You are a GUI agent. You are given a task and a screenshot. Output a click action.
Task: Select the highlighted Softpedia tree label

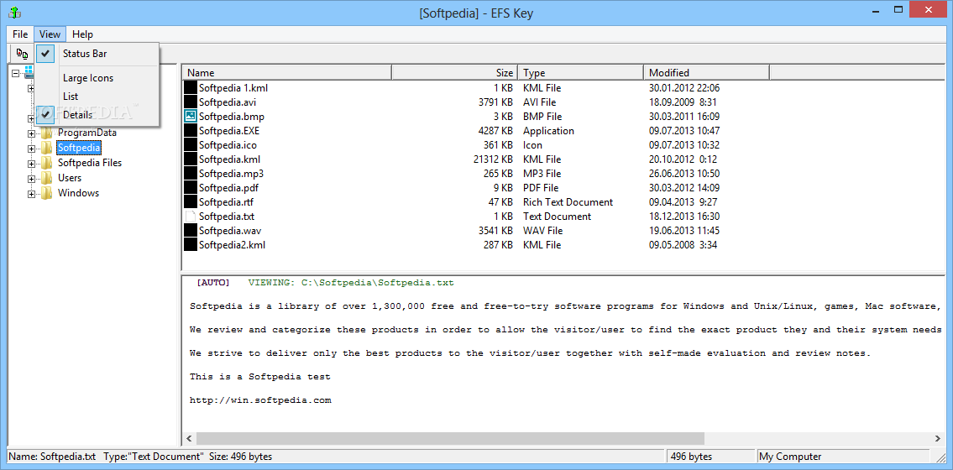tap(78, 148)
